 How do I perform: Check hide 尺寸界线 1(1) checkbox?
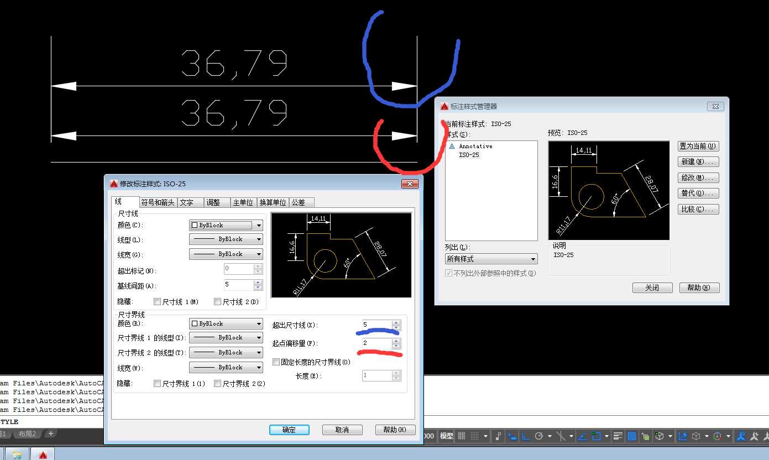tap(157, 383)
